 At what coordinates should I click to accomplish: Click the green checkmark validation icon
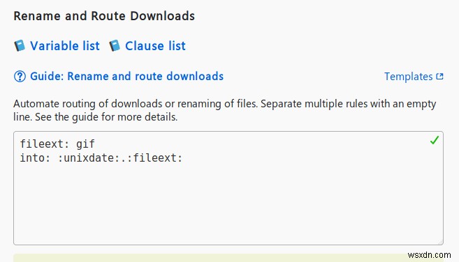pos(434,140)
